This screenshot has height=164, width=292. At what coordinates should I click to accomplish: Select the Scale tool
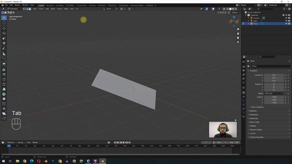coord(4,38)
